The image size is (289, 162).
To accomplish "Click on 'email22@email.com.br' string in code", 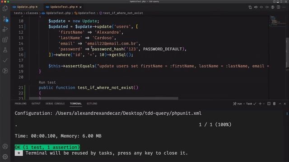I will click(112, 44).
